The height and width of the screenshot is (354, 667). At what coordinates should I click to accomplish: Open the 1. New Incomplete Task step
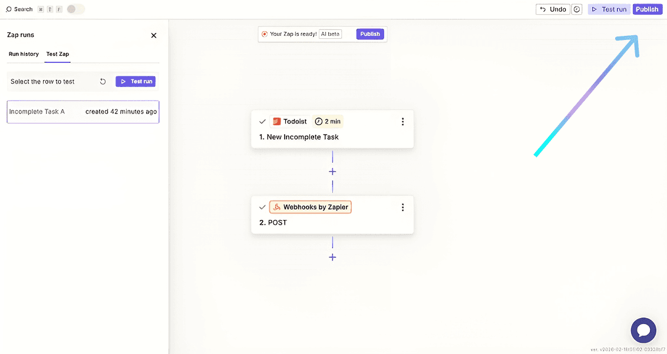332,129
